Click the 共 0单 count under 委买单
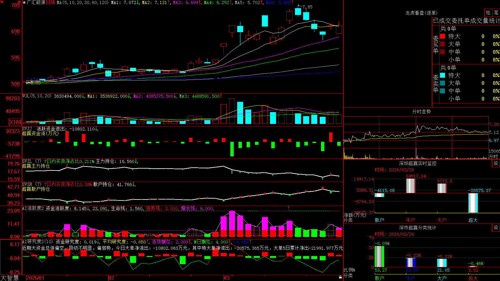This screenshot has height=281, width=500. 448,28
